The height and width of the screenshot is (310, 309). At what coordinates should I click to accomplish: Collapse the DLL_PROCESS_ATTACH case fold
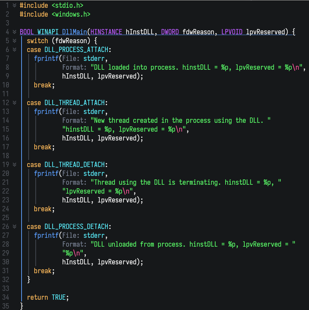point(14,50)
